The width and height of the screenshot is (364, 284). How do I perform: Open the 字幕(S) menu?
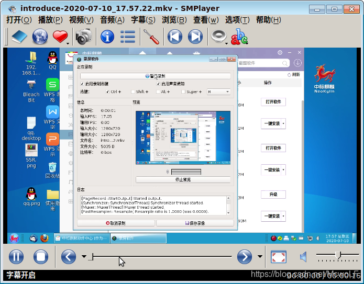coord(143,20)
